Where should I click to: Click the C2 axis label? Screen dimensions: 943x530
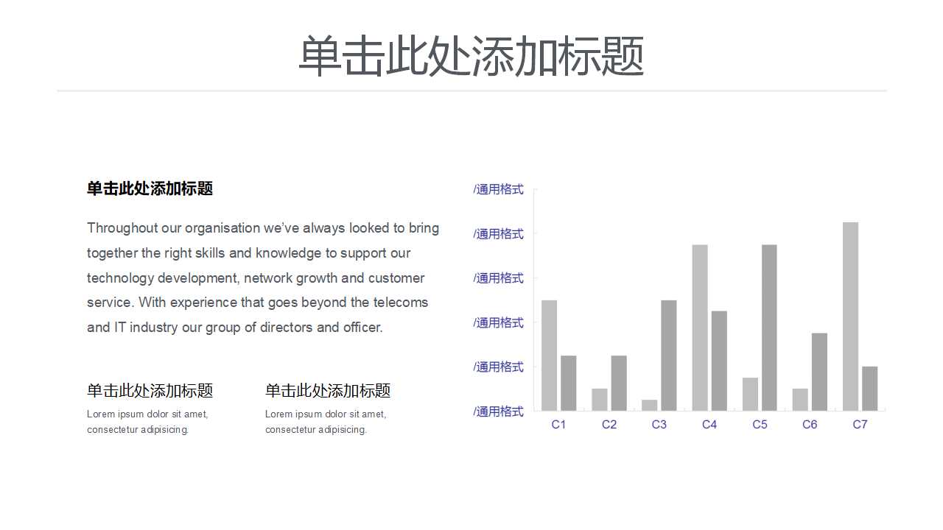point(609,425)
